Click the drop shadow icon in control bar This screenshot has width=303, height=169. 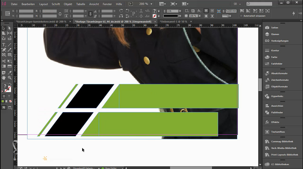click(193, 11)
